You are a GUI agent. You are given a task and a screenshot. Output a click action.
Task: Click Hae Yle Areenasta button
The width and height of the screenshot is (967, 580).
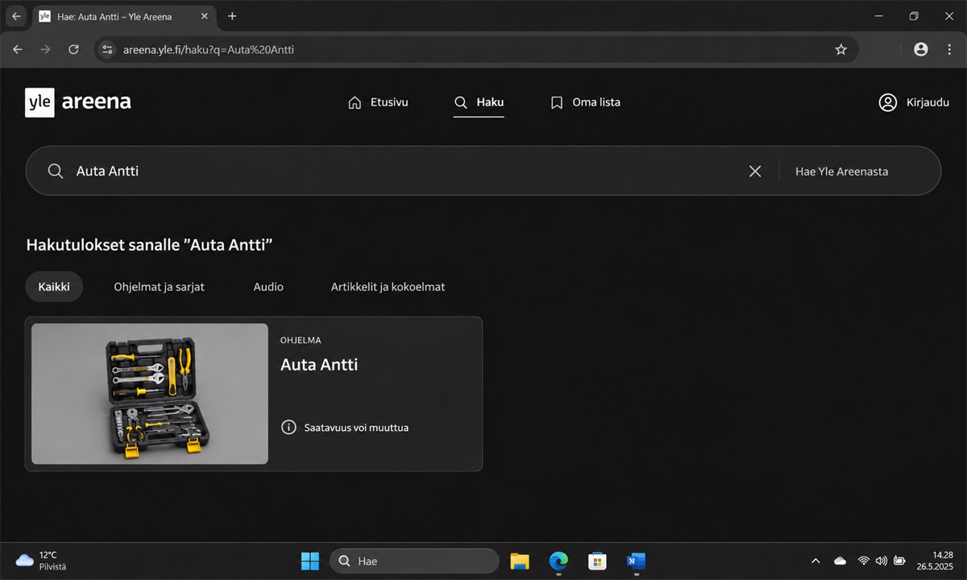click(x=841, y=171)
